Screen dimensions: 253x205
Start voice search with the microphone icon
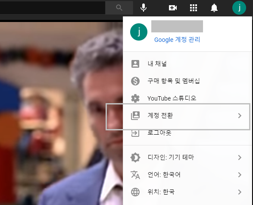click(x=143, y=8)
